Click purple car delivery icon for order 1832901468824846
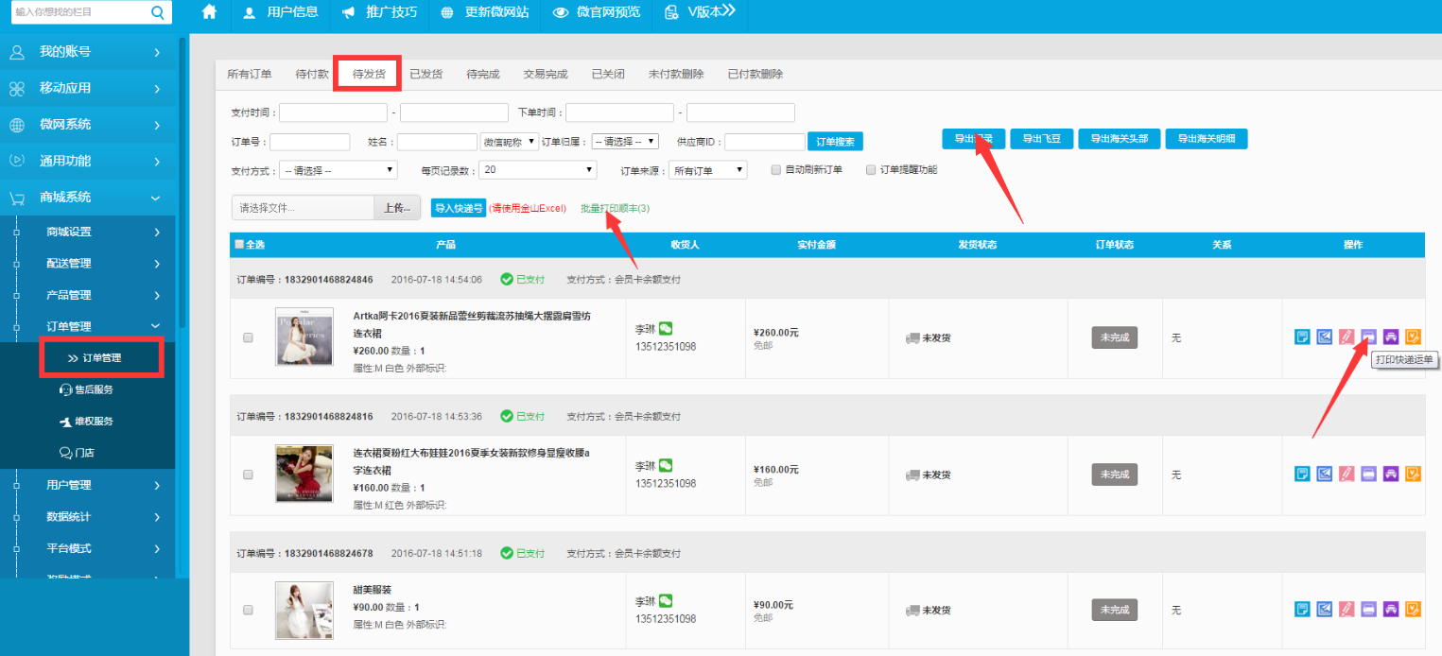The height and width of the screenshot is (656, 1442). click(x=1391, y=337)
